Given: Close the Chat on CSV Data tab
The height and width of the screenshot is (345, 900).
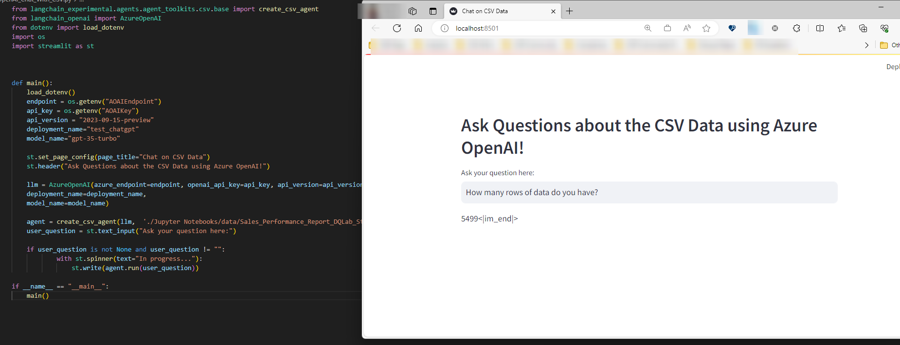Looking at the screenshot, I should click(553, 11).
